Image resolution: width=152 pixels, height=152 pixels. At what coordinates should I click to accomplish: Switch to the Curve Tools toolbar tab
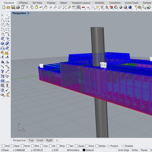pyautogui.click(x=132, y=3)
